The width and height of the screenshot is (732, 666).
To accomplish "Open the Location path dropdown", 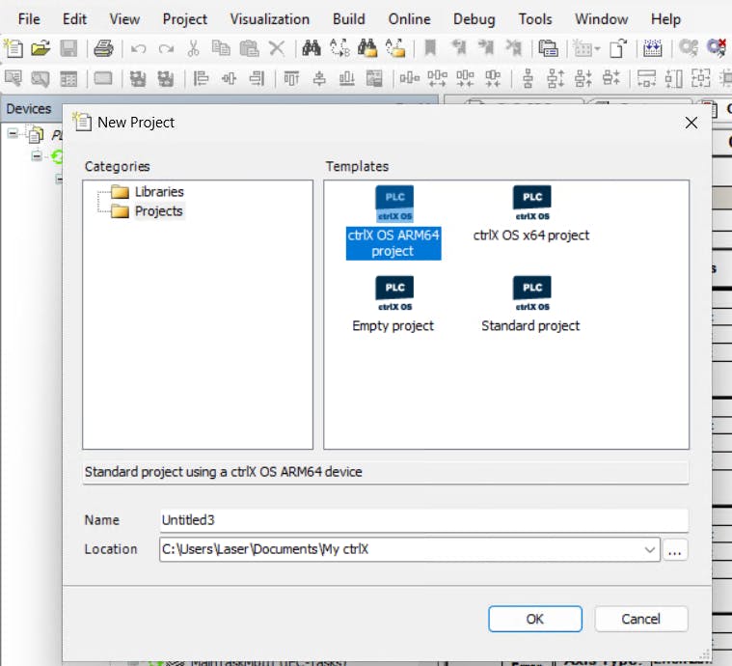I will [x=649, y=549].
